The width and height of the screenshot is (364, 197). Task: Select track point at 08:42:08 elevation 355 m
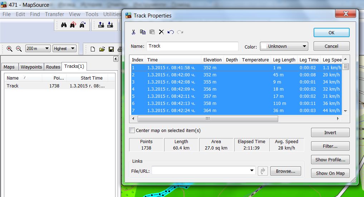pyautogui.click(x=236, y=82)
